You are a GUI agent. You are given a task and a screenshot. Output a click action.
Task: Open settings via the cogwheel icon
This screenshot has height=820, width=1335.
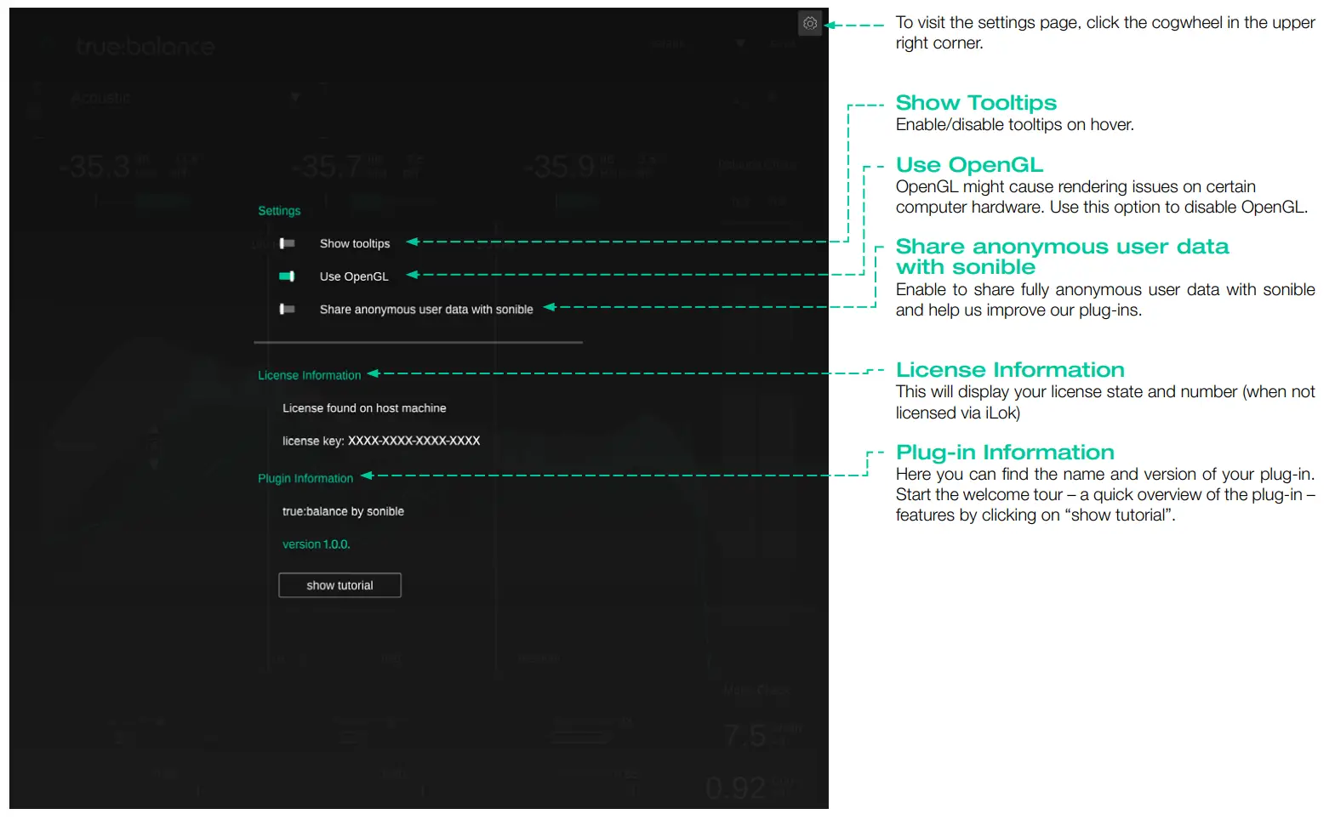click(810, 24)
